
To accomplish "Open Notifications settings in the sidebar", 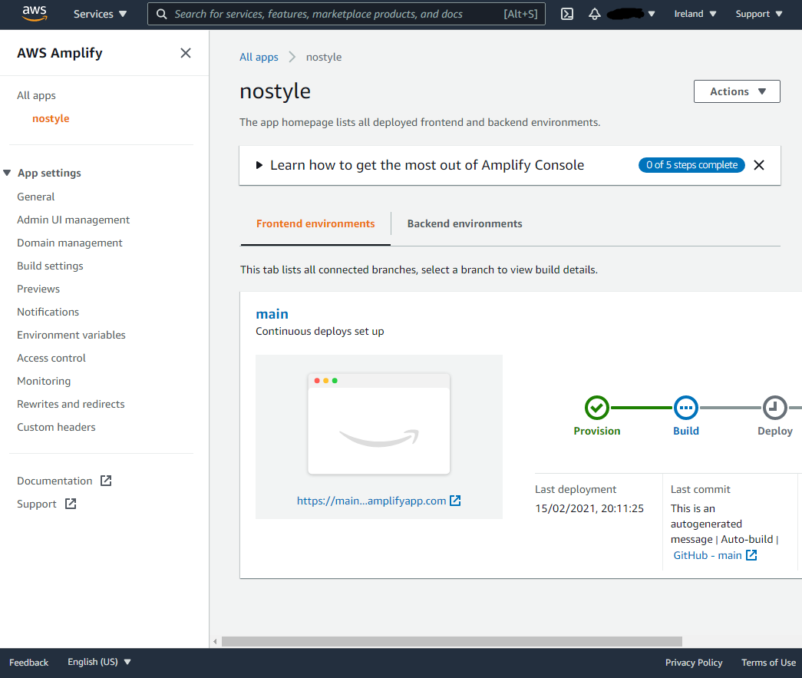I will pyautogui.click(x=48, y=313).
